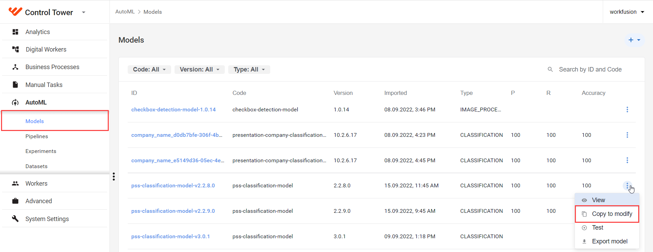
Task: Choose View from the context menu
Action: coord(607,200)
